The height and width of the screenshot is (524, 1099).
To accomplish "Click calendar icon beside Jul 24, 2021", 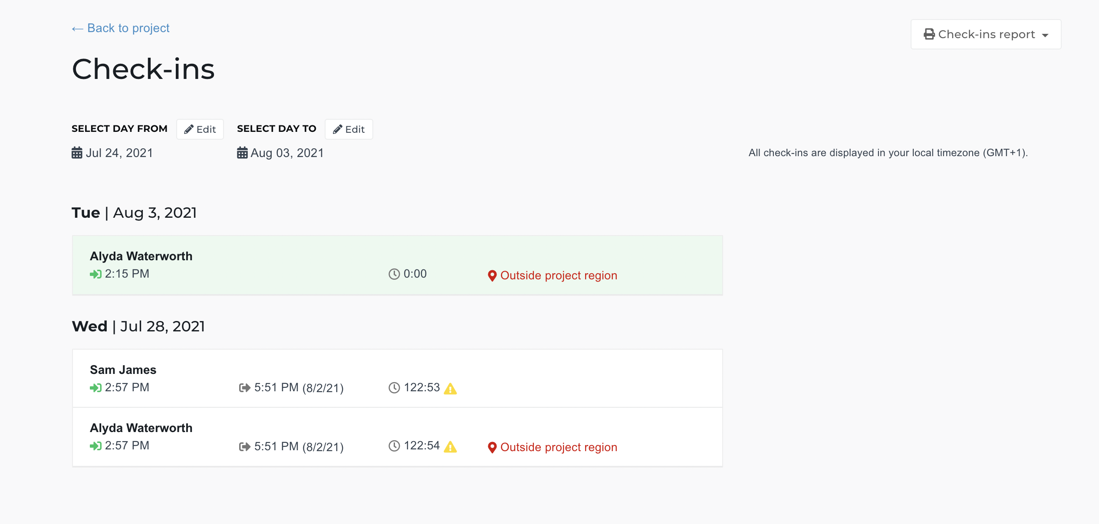I will (x=77, y=153).
